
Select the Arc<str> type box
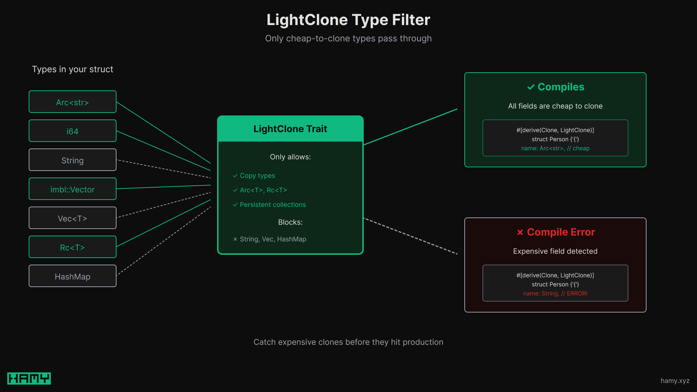pyautogui.click(x=72, y=102)
